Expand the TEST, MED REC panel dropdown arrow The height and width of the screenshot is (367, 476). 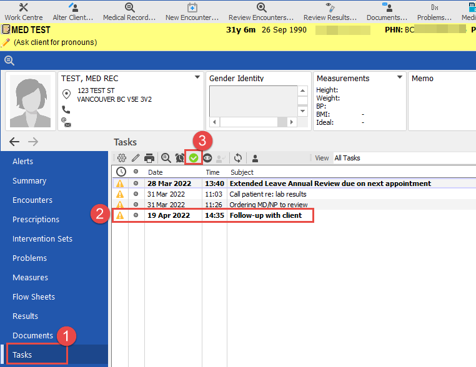[x=197, y=78]
